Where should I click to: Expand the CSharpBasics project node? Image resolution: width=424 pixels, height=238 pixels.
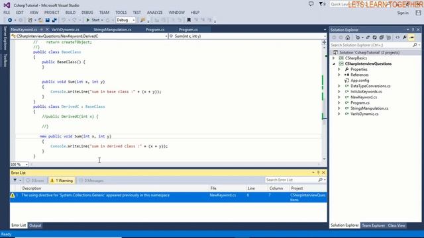point(333,58)
